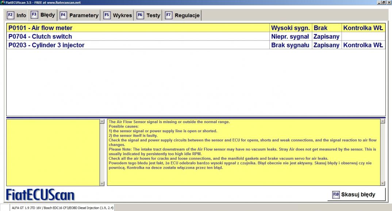The image size is (392, 211).
Task: Click scroll down arrow of left yellow panel
Action: pyautogui.click(x=102, y=184)
